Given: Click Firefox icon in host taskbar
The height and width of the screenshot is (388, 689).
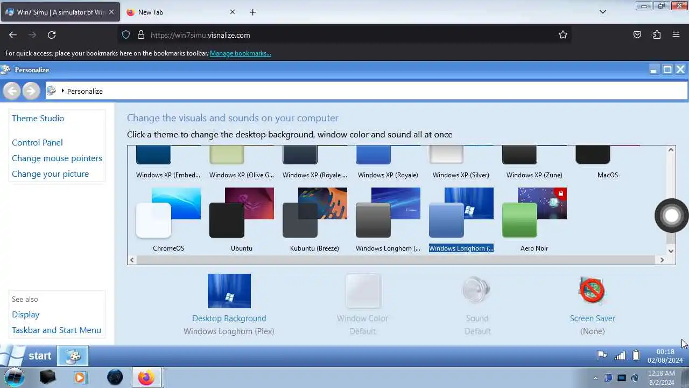Looking at the screenshot, I should 146,377.
